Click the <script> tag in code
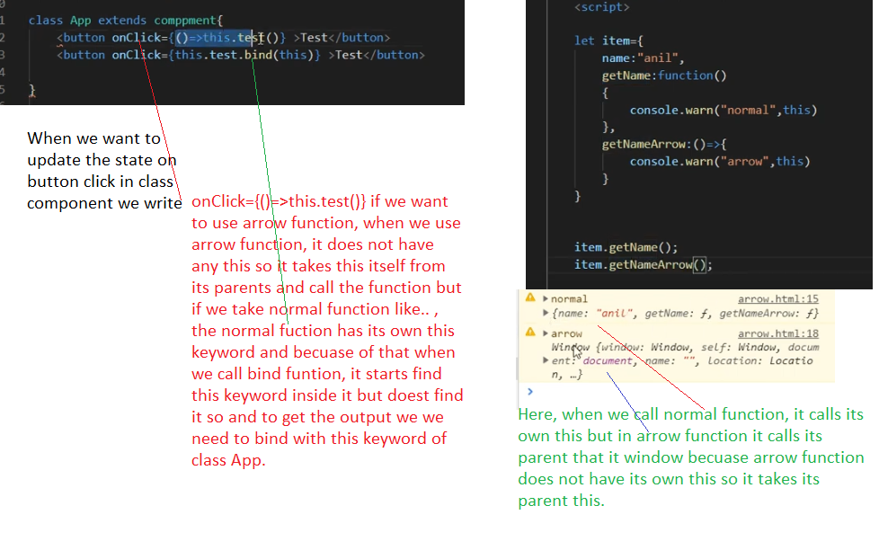This screenshot has width=879, height=559. coord(601,7)
